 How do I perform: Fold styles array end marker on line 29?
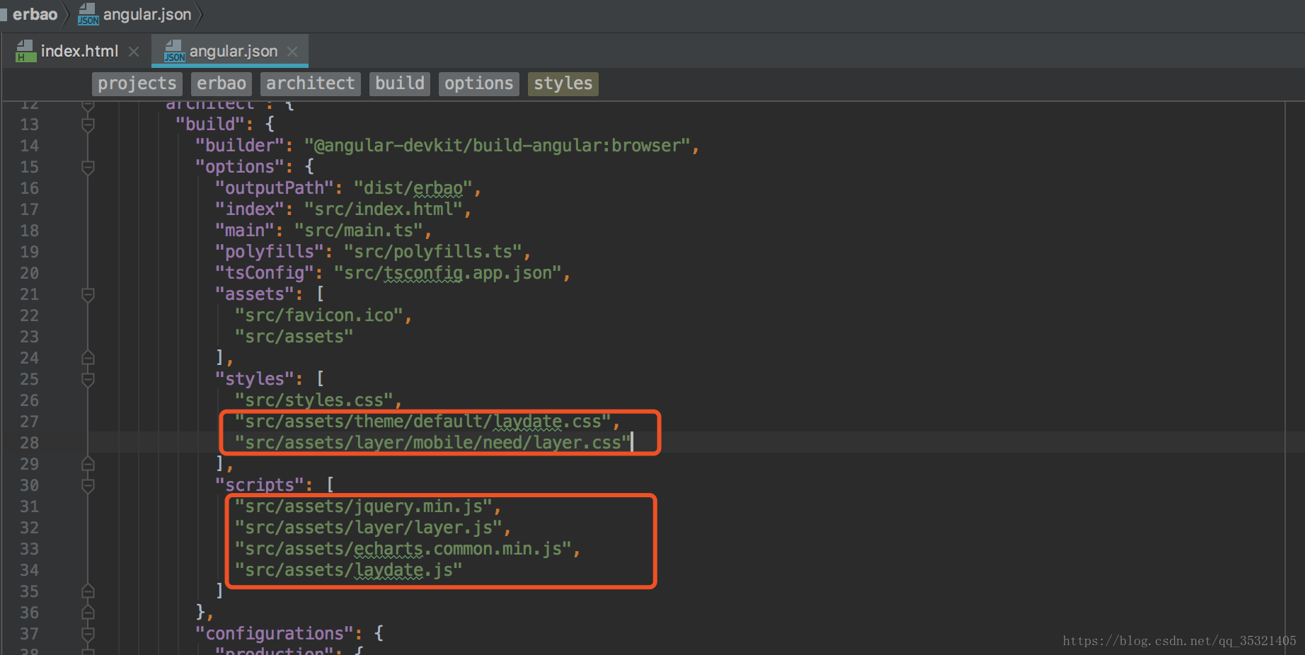point(88,464)
